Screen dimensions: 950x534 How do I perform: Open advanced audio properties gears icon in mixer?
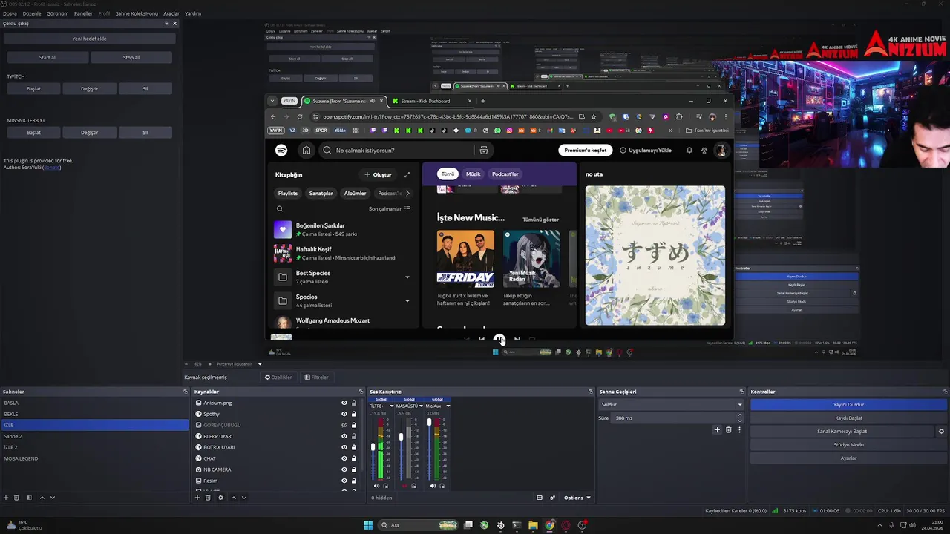click(x=552, y=498)
